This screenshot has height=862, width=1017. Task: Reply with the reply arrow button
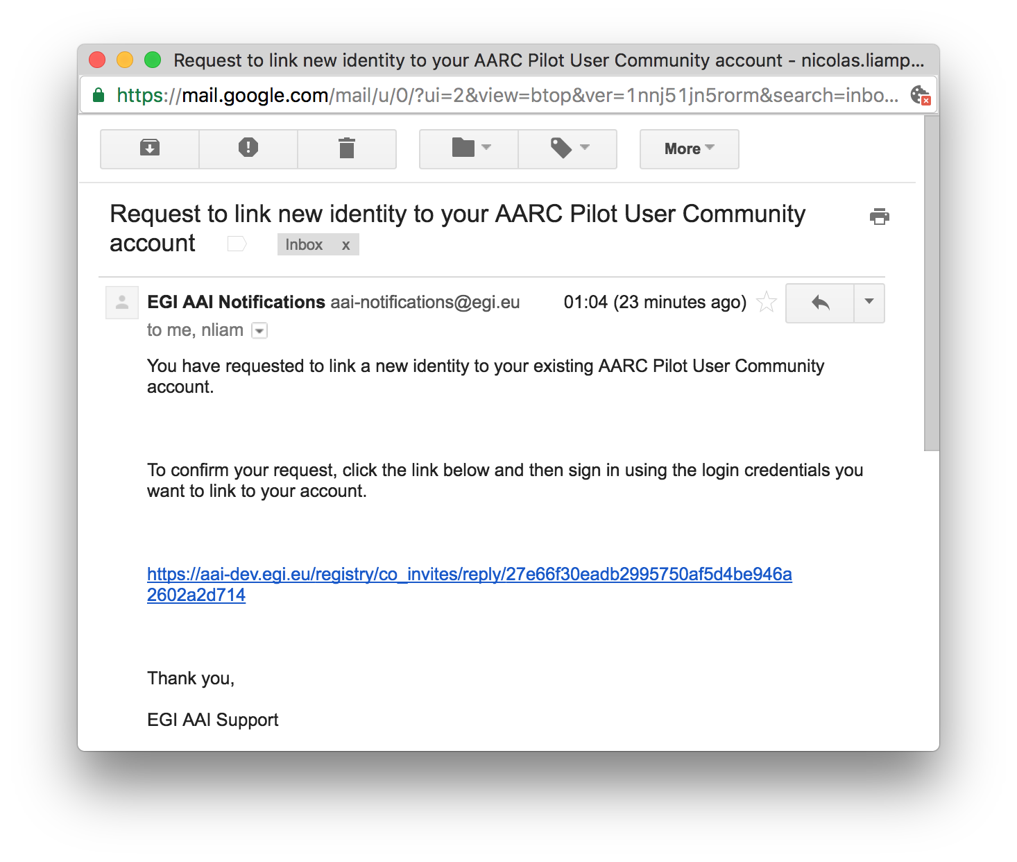[820, 303]
